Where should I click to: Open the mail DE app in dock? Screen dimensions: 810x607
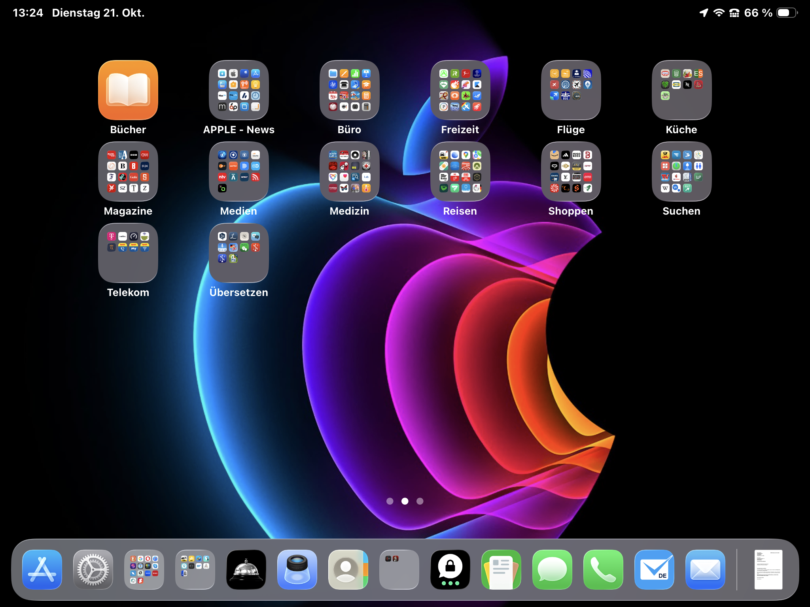click(x=654, y=569)
